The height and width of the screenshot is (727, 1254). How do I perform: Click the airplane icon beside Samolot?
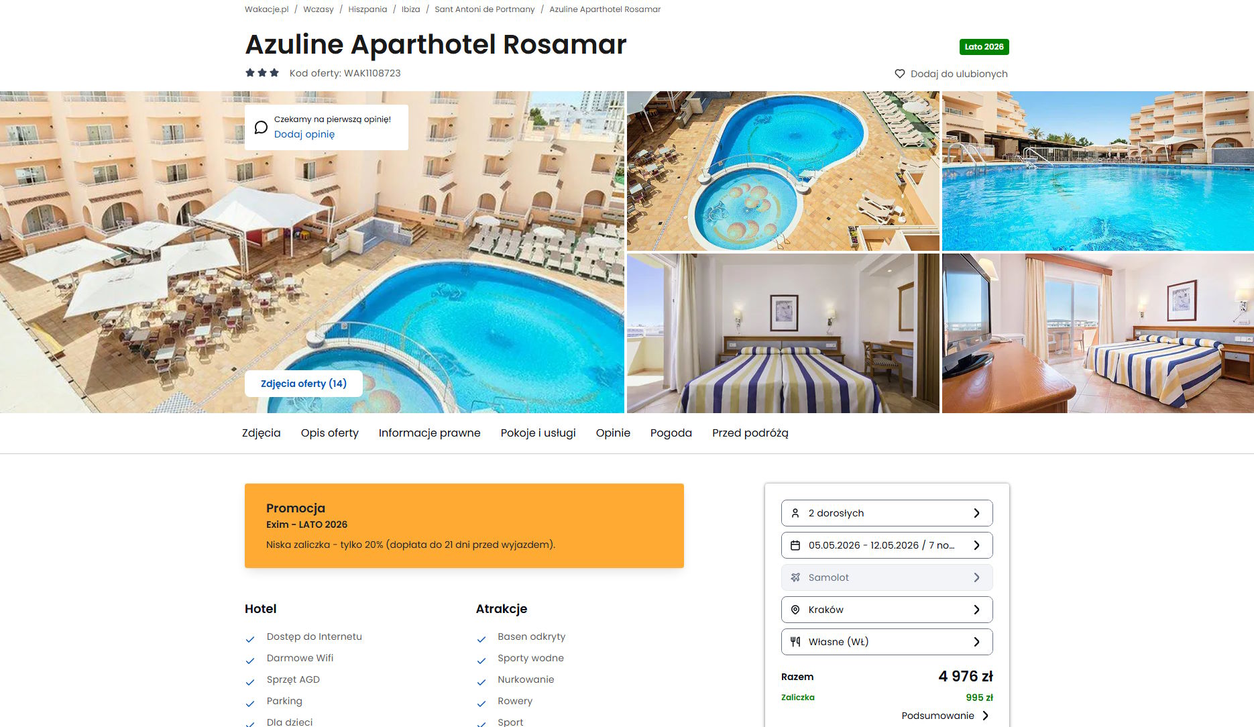tap(795, 577)
